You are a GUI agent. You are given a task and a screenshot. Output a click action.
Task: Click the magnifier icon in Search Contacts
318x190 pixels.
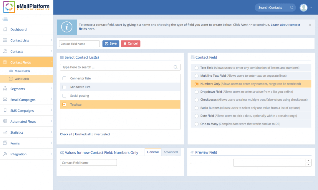[292, 8]
